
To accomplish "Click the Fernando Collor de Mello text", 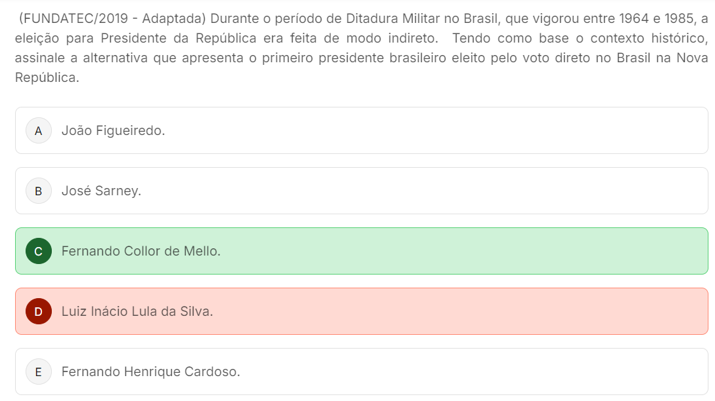I will [141, 251].
